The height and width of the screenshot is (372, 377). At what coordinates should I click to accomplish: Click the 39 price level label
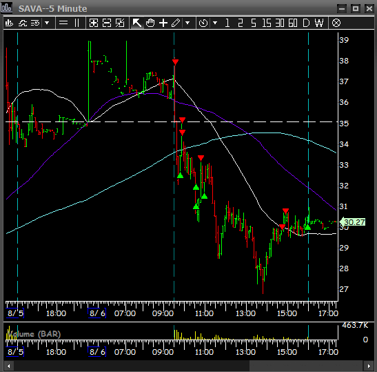click(x=344, y=40)
